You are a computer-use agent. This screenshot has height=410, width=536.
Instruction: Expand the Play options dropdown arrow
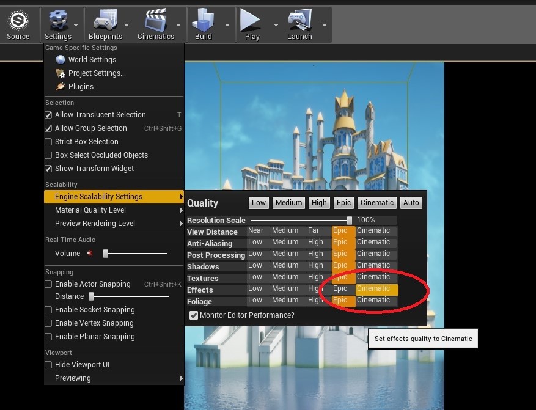[x=276, y=25]
